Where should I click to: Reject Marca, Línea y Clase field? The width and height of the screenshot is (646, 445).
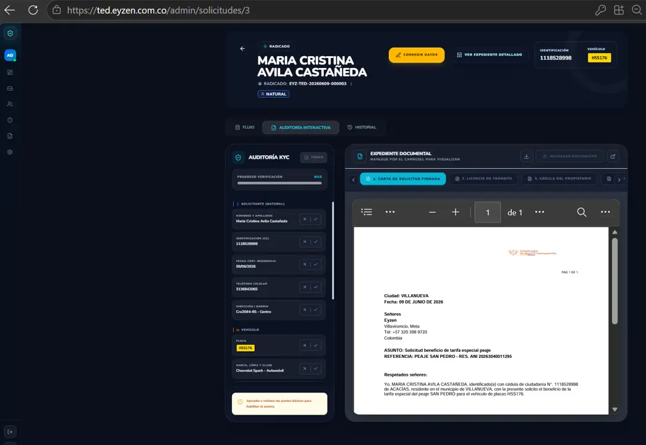click(x=305, y=368)
